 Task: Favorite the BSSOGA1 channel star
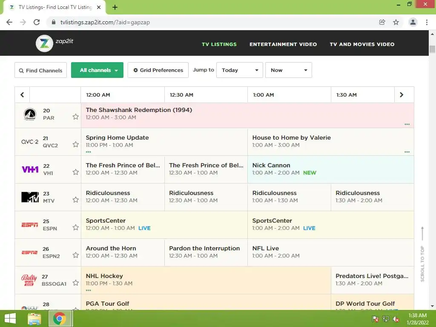pos(76,283)
